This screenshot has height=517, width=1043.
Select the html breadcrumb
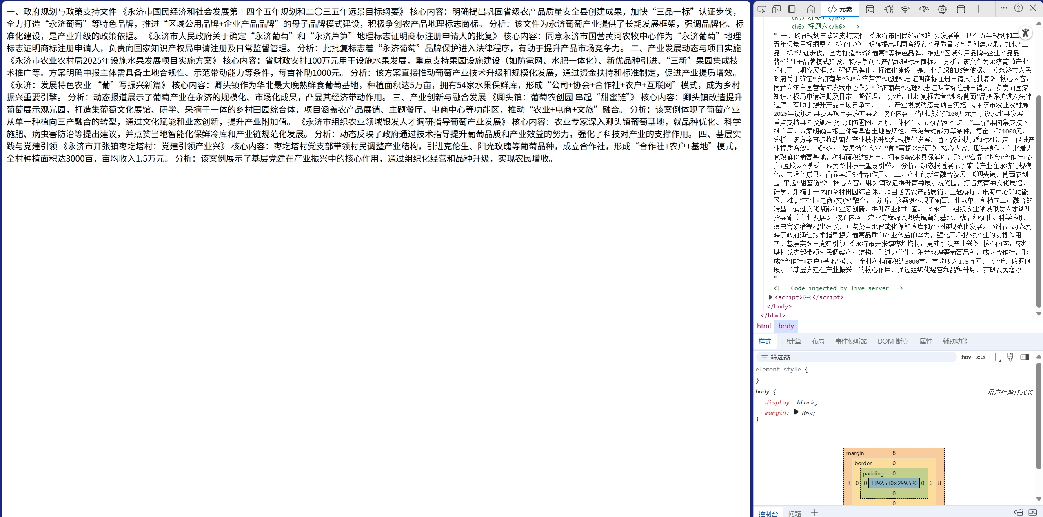[x=763, y=326]
